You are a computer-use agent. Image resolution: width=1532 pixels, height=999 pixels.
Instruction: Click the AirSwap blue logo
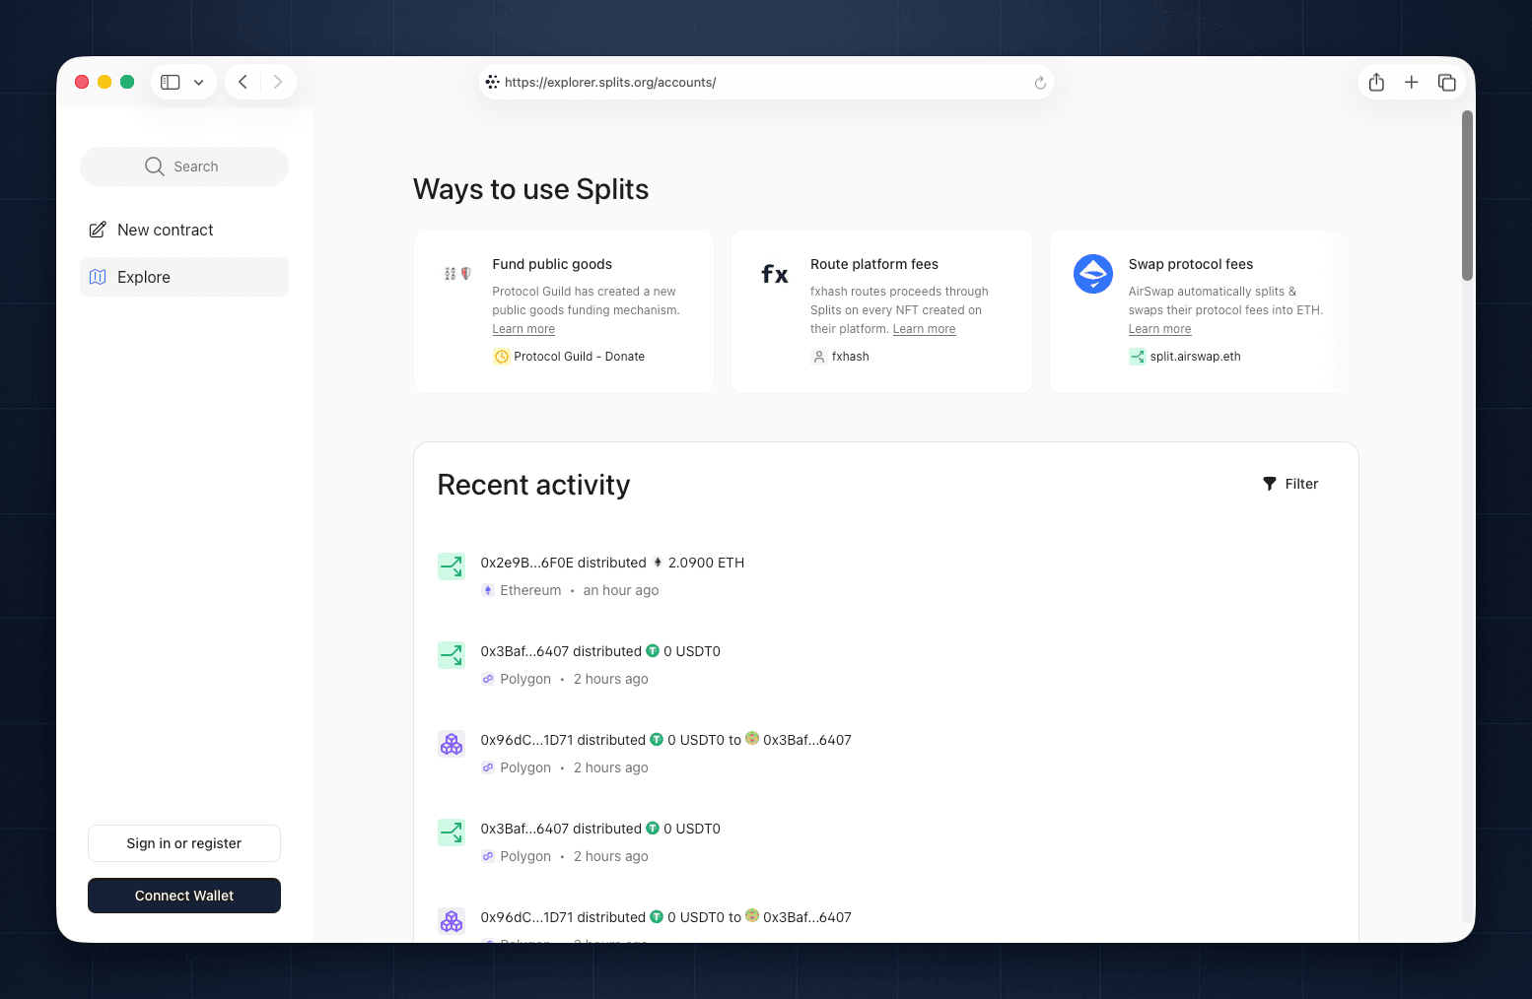pyautogui.click(x=1093, y=274)
